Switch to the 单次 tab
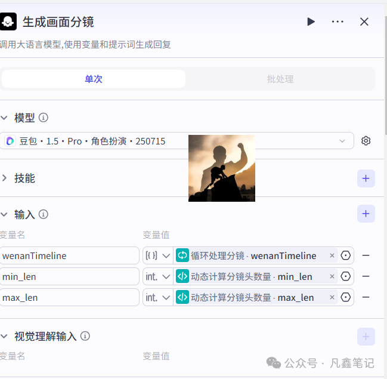The image size is (387, 379). [x=93, y=79]
